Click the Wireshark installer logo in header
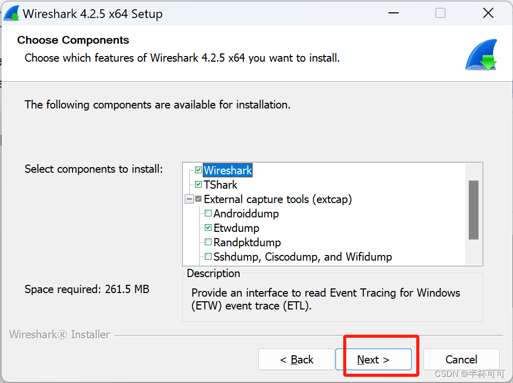Screen dimensions: 513x383 [x=481, y=54]
